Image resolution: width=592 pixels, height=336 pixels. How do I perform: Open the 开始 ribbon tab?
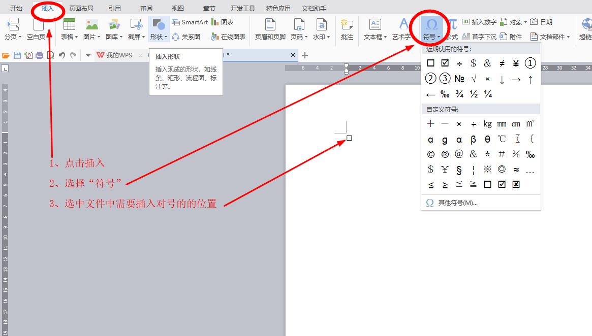pyautogui.click(x=16, y=8)
